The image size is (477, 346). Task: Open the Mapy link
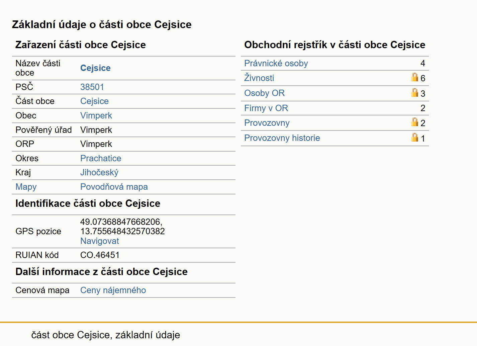pos(26,187)
